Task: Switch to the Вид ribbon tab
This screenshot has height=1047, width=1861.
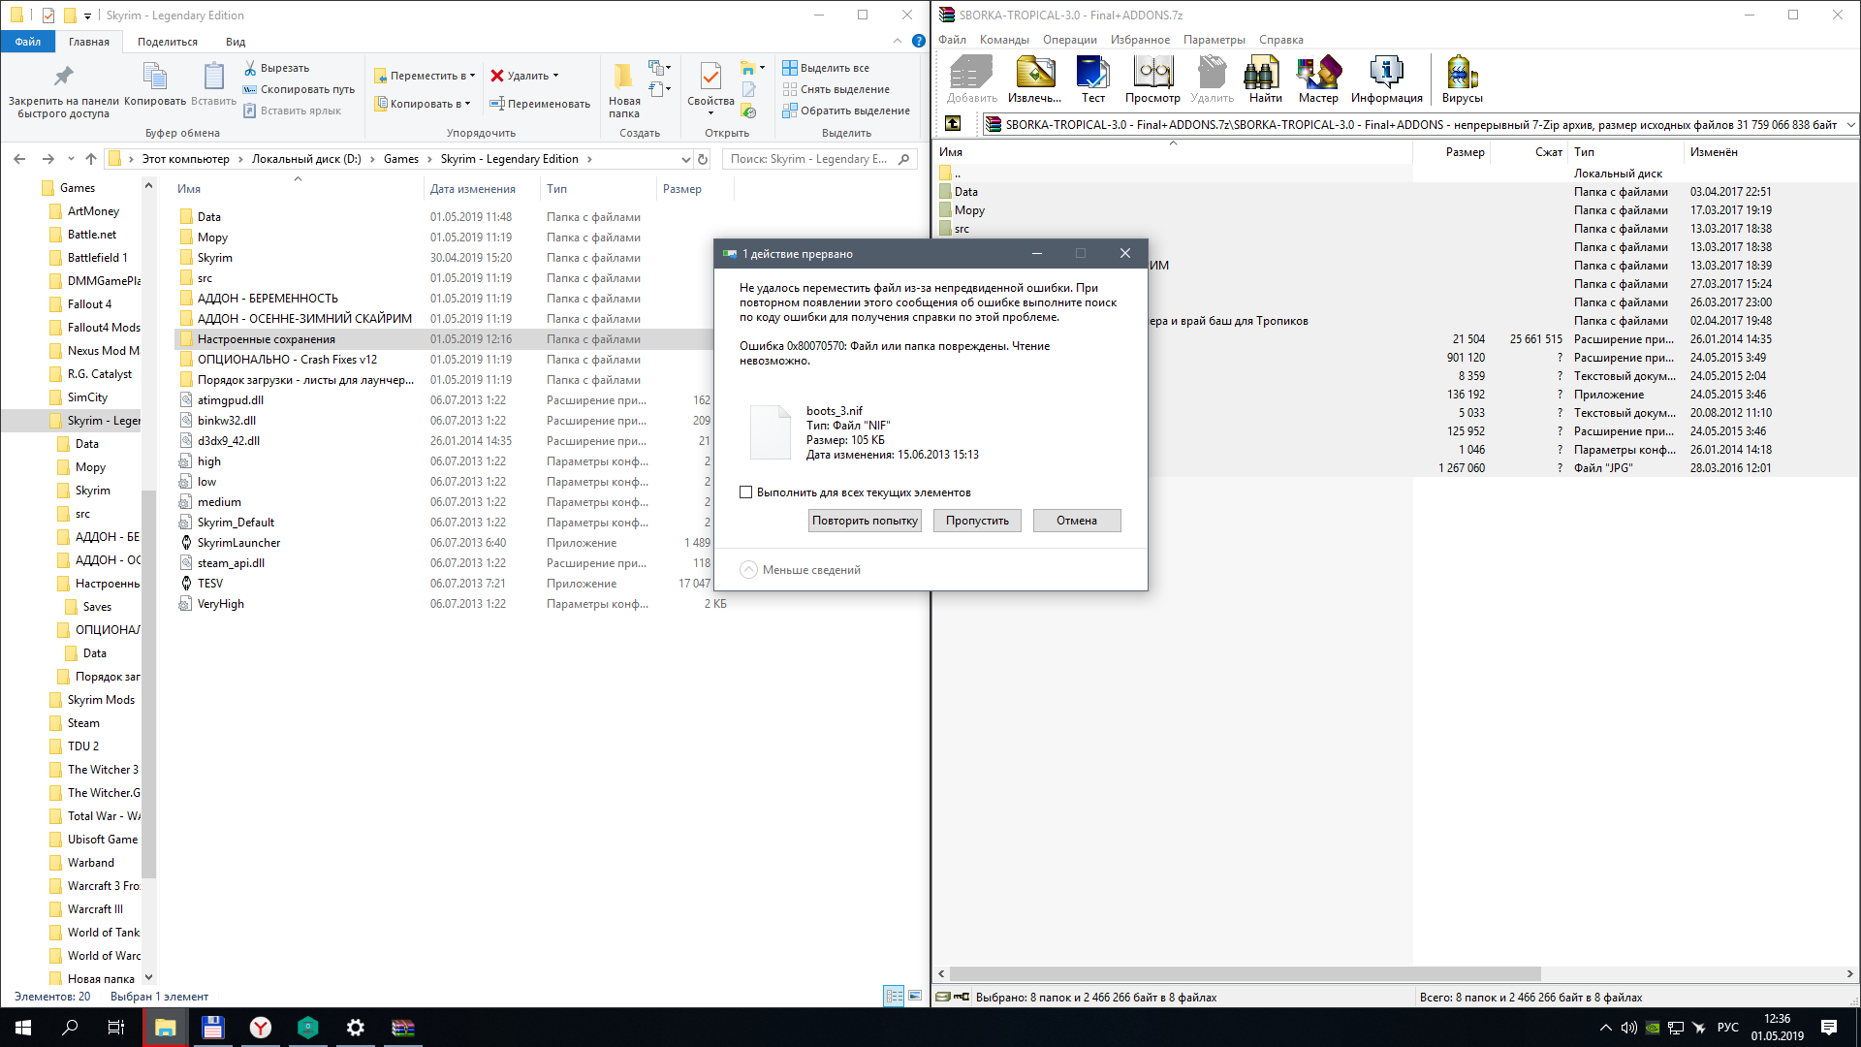Action: 235,42
